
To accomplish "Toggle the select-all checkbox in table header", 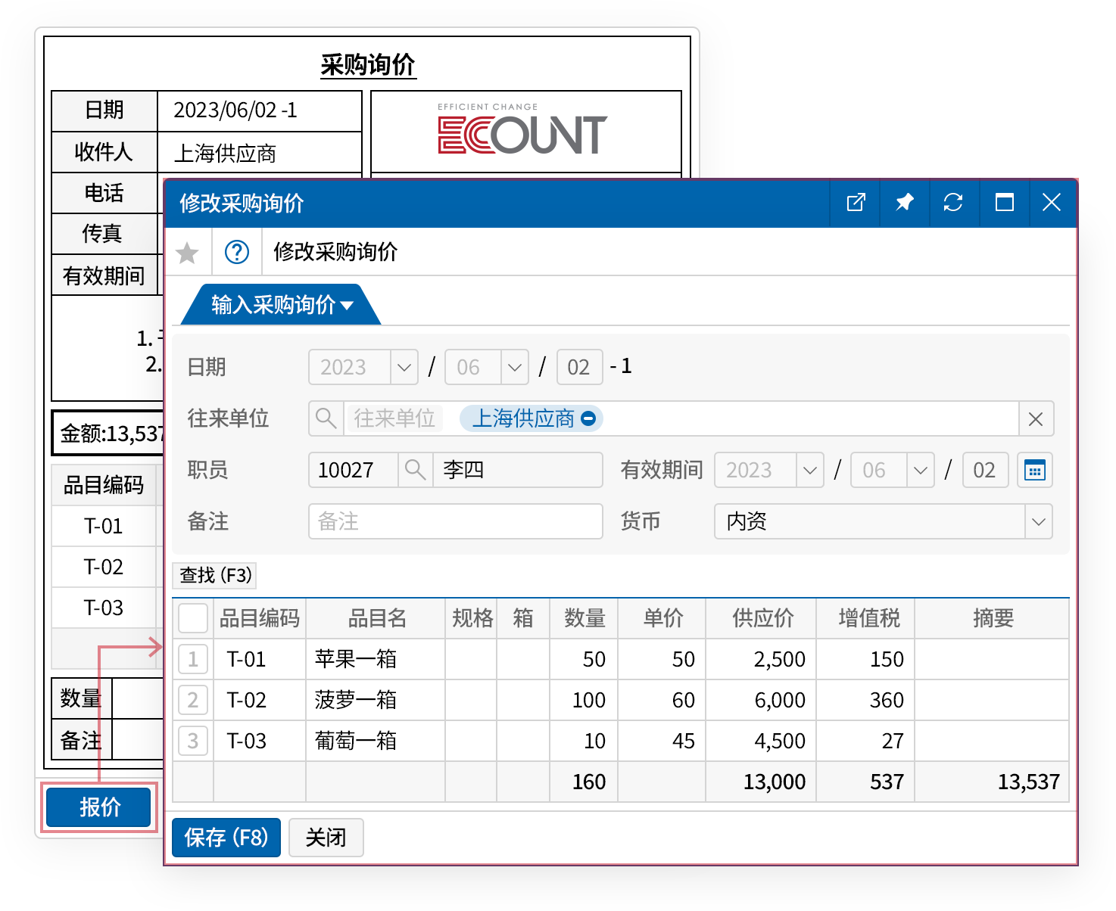I will click(x=193, y=618).
